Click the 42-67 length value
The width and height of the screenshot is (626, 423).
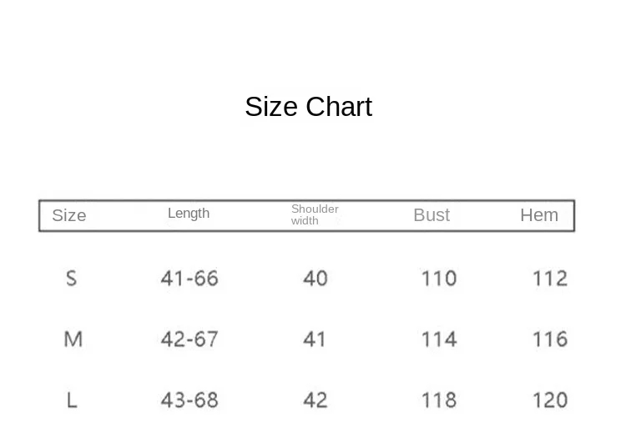tap(189, 340)
